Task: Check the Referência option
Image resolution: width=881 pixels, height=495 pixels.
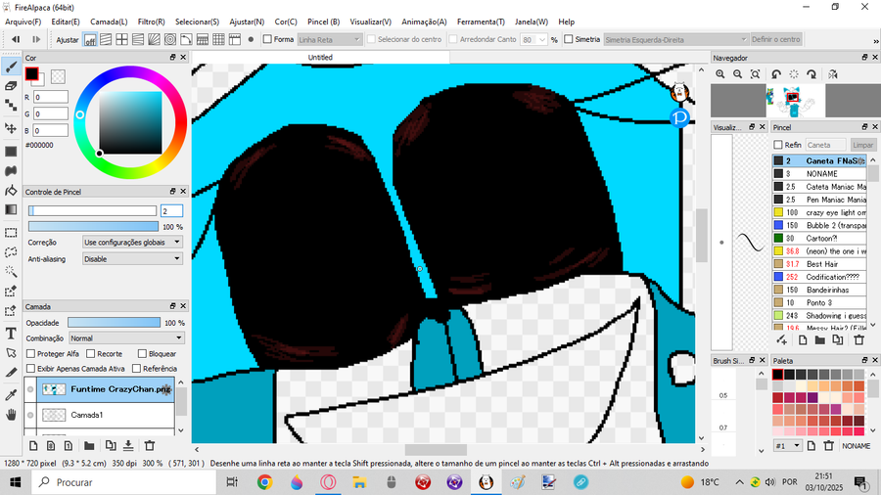Action: click(136, 369)
